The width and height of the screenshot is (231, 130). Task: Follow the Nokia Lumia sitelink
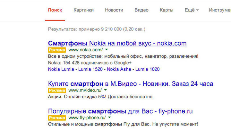[61, 69]
